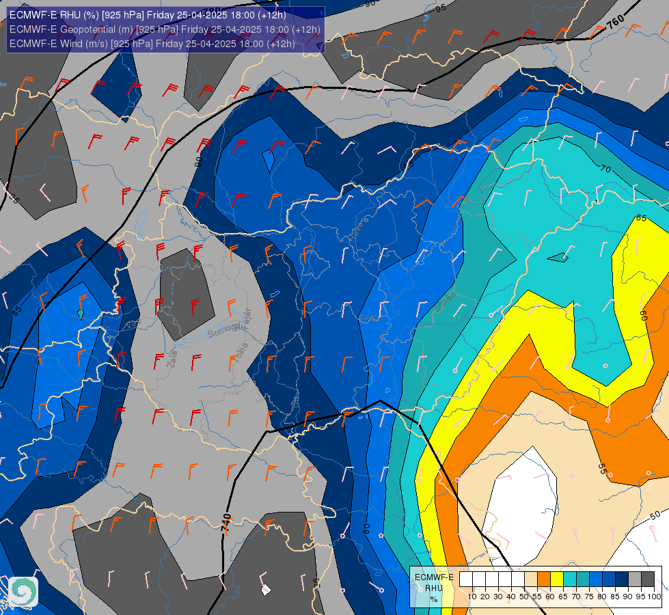This screenshot has height=615, width=669.
Task: Pick the yellow 60-65 legend swatch
Action: (557, 579)
